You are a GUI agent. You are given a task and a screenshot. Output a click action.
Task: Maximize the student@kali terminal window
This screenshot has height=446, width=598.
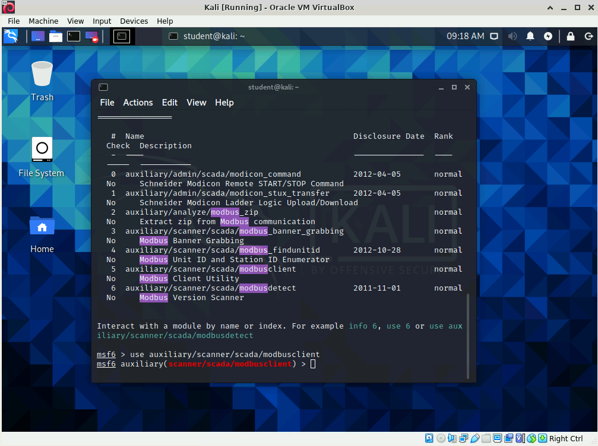[454, 87]
